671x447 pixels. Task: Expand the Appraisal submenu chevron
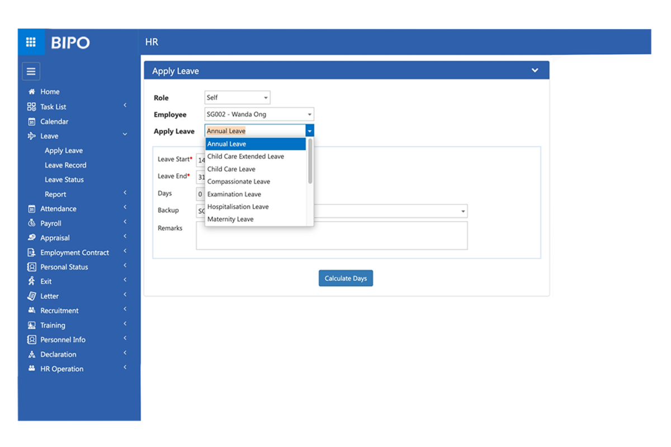click(125, 236)
